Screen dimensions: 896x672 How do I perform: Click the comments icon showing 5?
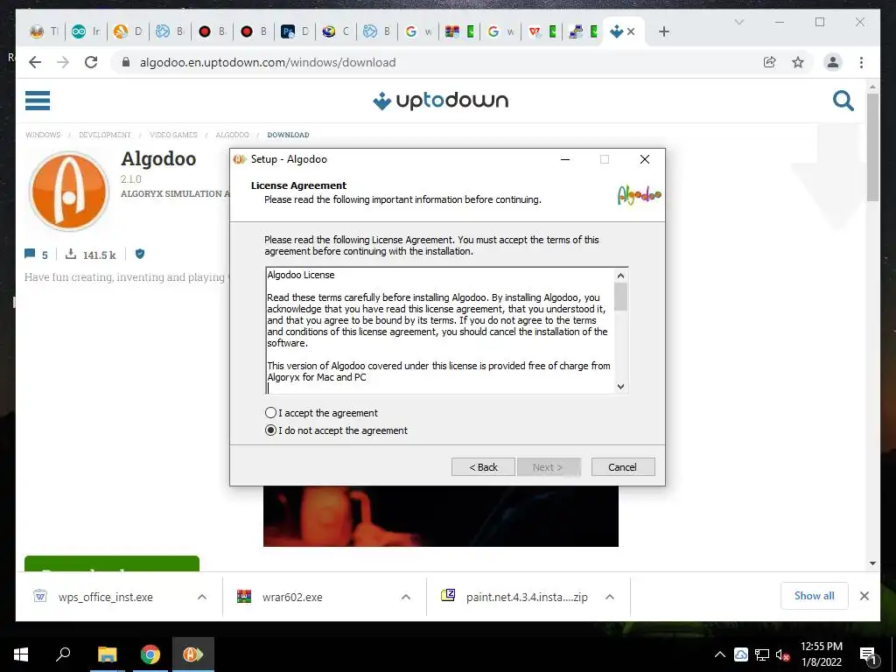pos(30,255)
